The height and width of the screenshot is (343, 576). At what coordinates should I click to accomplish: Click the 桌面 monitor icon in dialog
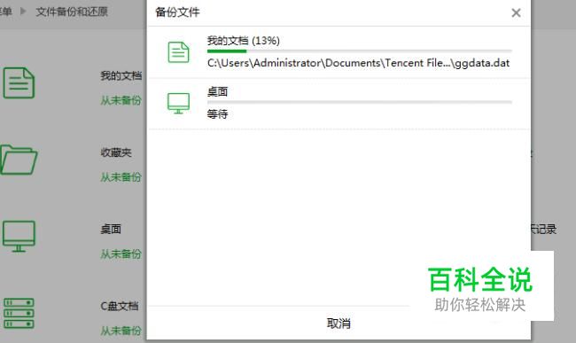click(x=178, y=103)
